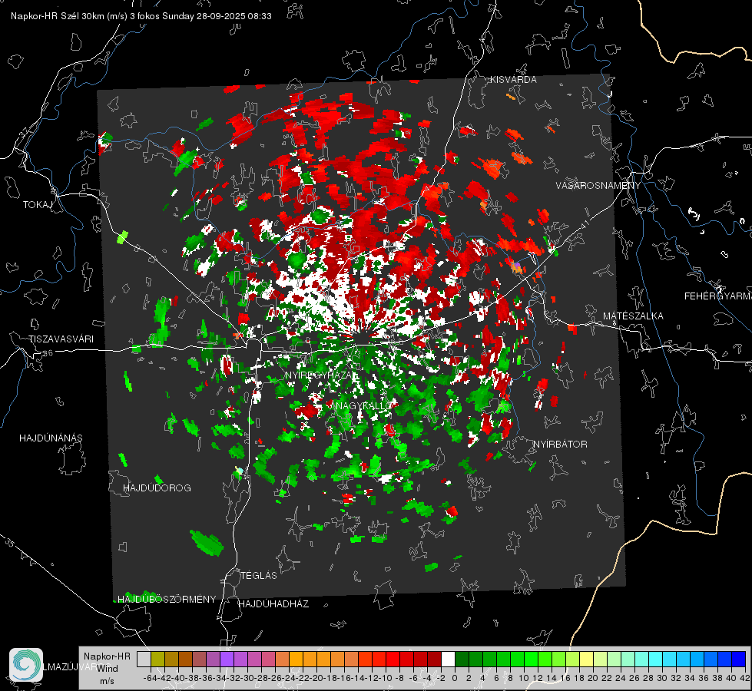Viewport: 752px width, 691px height.
Task: Pick the orange swatch between -24 and -22
Action: [296, 659]
